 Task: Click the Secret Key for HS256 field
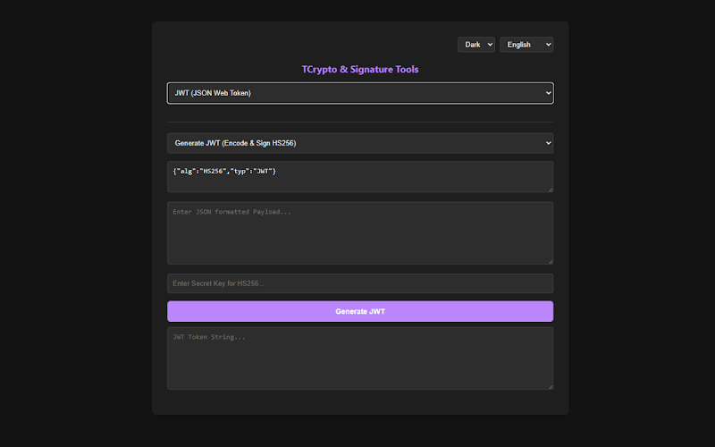(x=360, y=283)
